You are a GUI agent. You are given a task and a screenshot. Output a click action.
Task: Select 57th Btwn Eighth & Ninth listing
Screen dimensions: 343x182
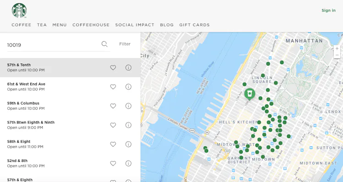point(70,125)
